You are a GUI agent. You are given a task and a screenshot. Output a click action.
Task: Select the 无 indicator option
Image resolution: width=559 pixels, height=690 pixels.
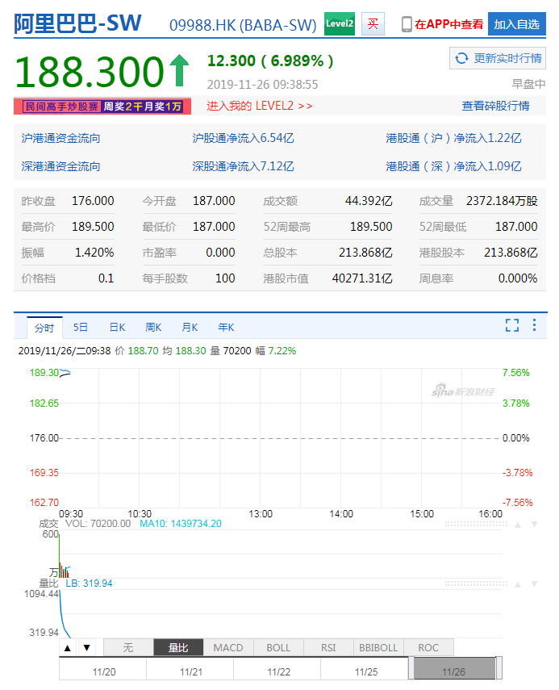[x=128, y=648]
